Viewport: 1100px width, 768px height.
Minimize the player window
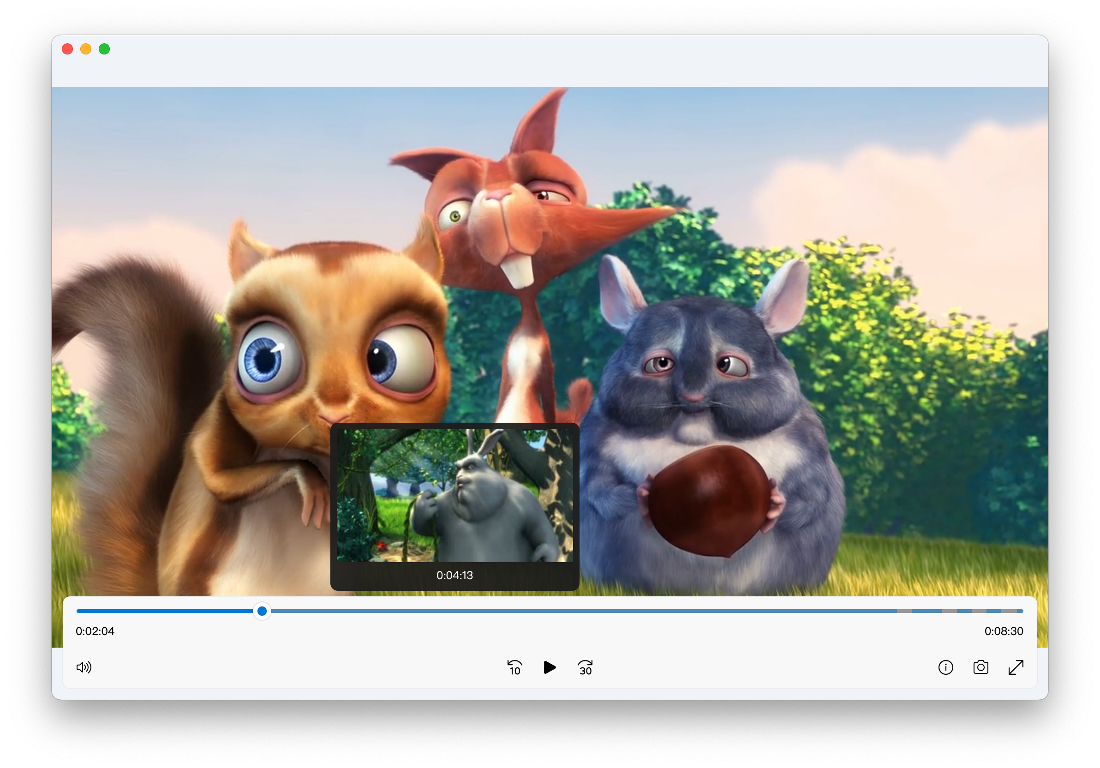(x=86, y=49)
